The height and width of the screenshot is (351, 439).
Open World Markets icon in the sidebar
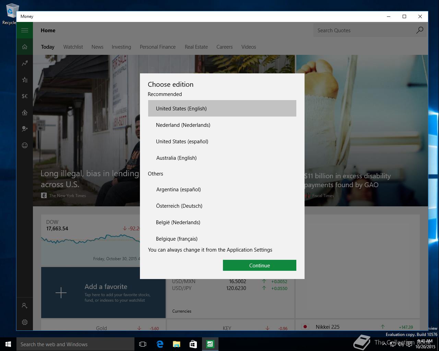coord(25,129)
